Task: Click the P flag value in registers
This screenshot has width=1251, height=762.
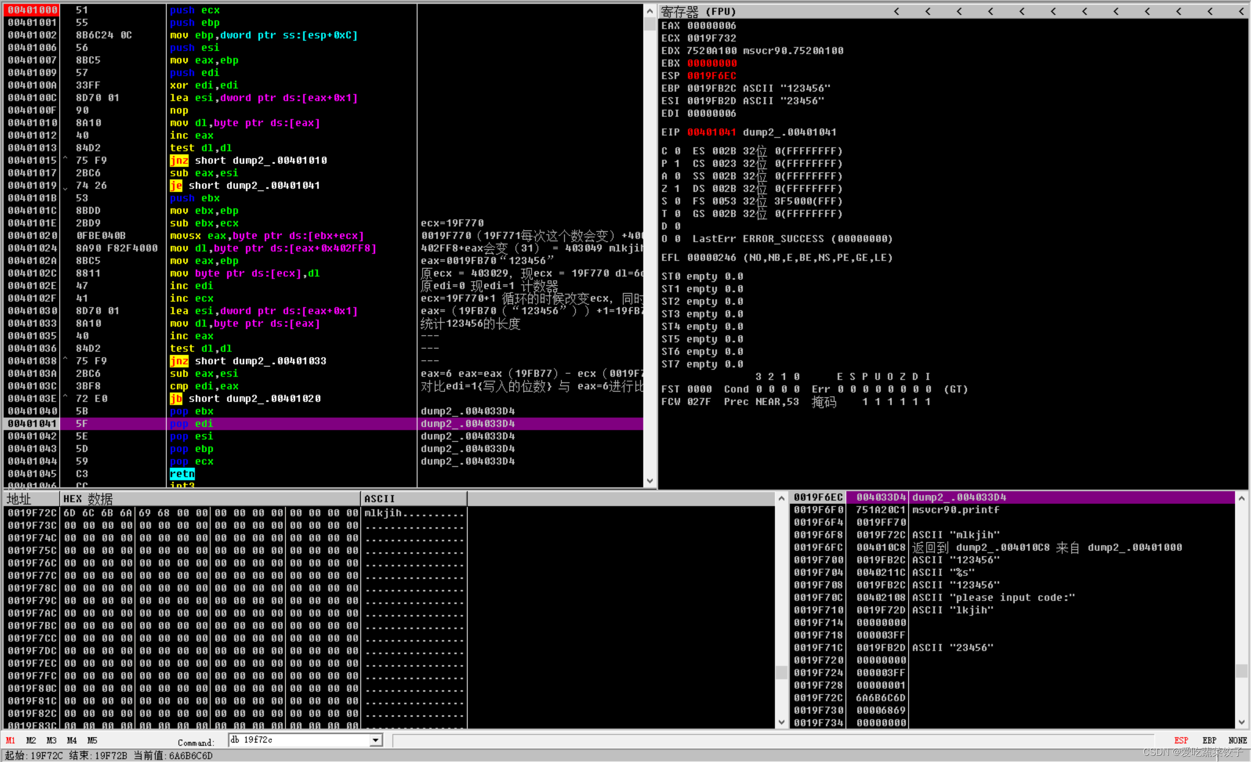Action: 677,163
